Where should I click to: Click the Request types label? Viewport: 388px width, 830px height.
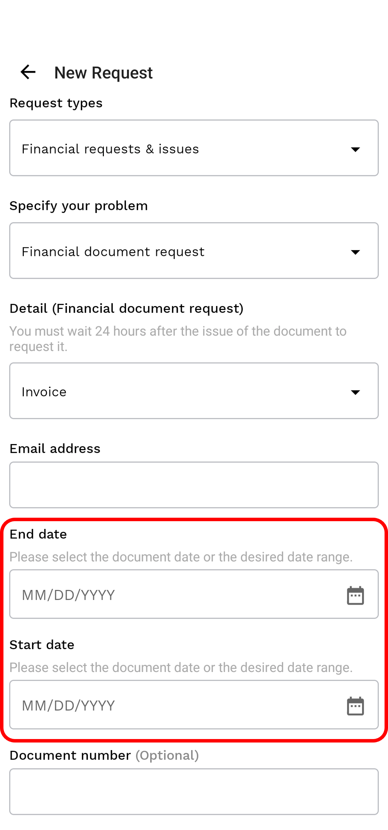pos(56,103)
